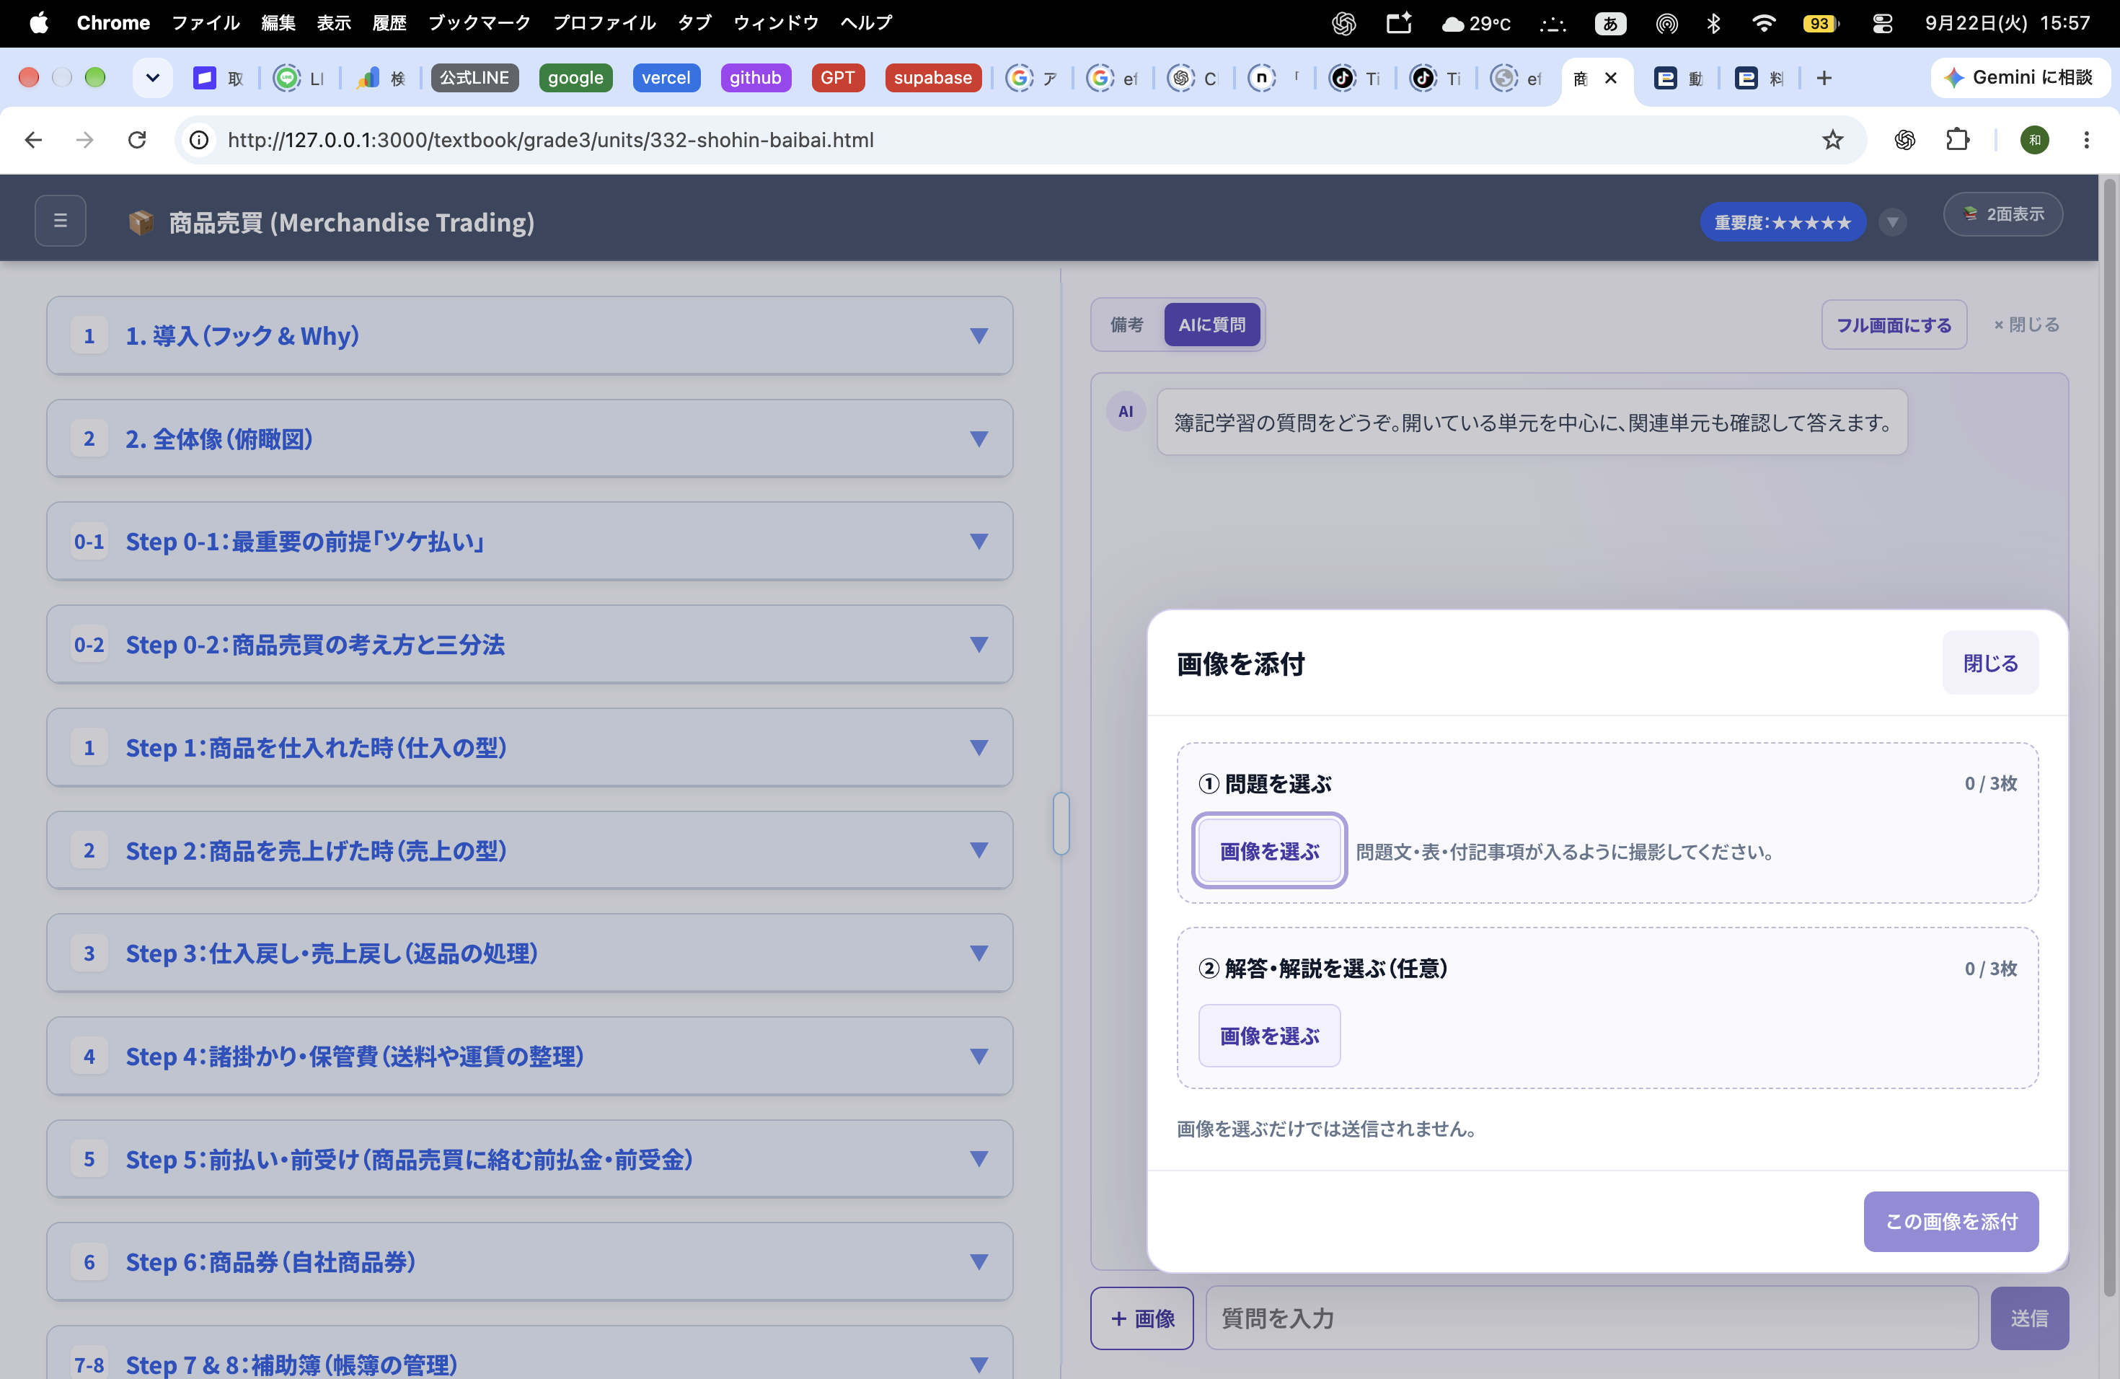Toggle the 2面表示 view button

[2002, 213]
